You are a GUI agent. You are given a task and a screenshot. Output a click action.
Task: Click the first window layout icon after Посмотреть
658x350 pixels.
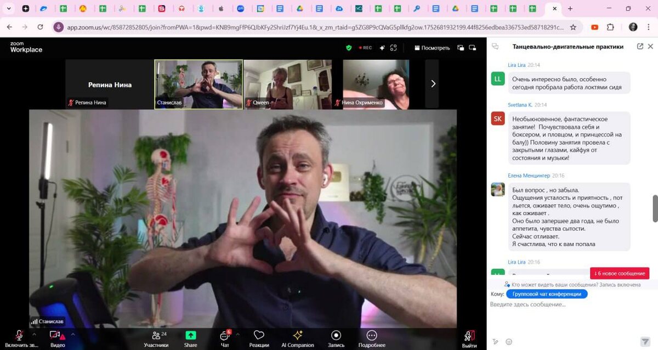click(461, 48)
